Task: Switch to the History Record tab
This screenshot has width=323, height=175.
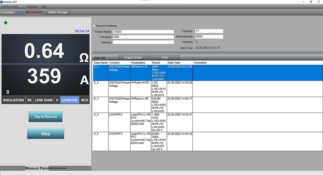Action: (x=57, y=168)
